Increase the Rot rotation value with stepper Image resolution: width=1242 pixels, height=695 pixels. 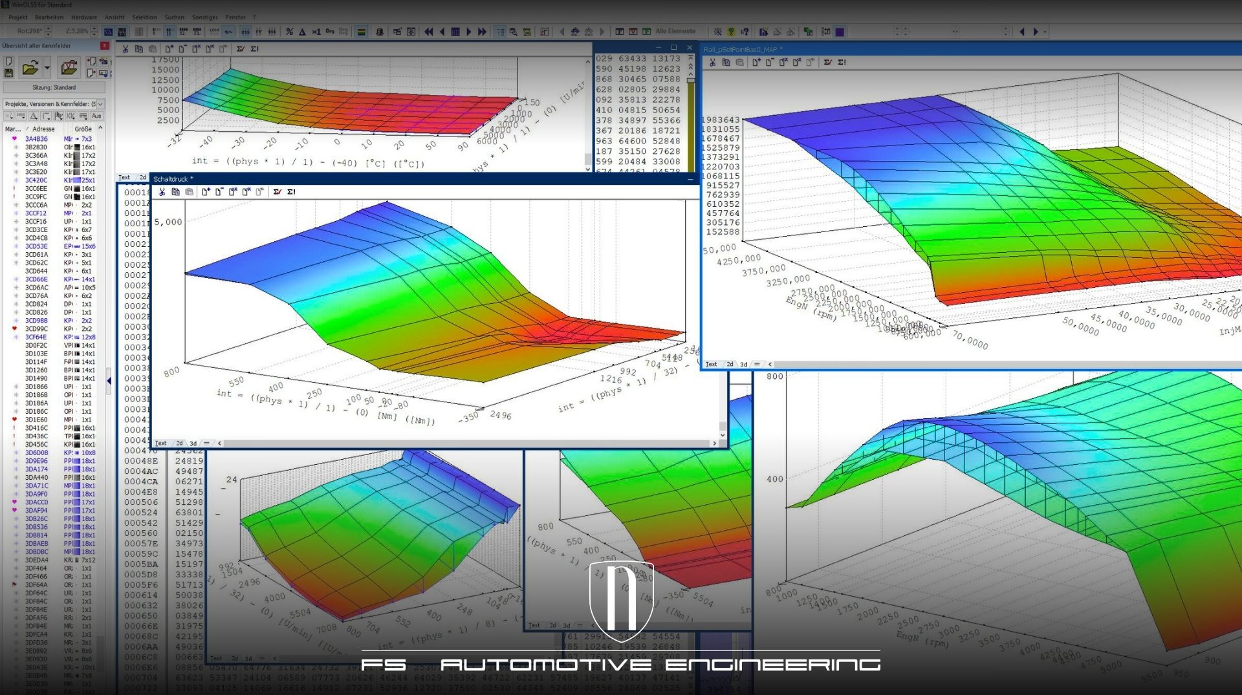48,28
